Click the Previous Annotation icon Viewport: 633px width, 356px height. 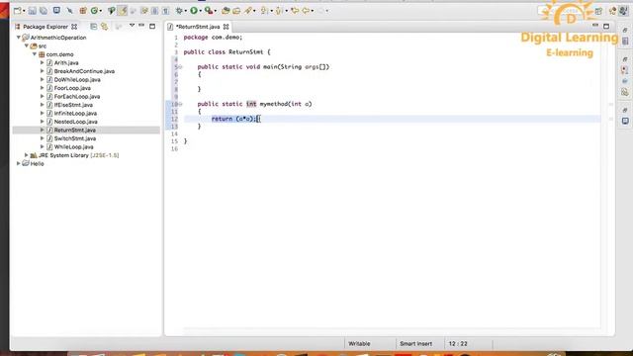[279, 11]
